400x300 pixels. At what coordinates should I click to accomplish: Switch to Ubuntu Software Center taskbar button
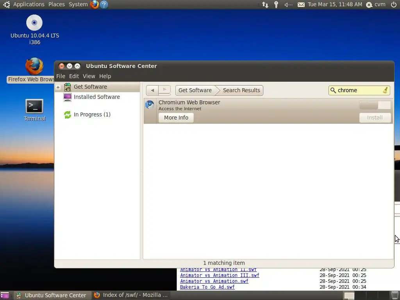(52, 295)
